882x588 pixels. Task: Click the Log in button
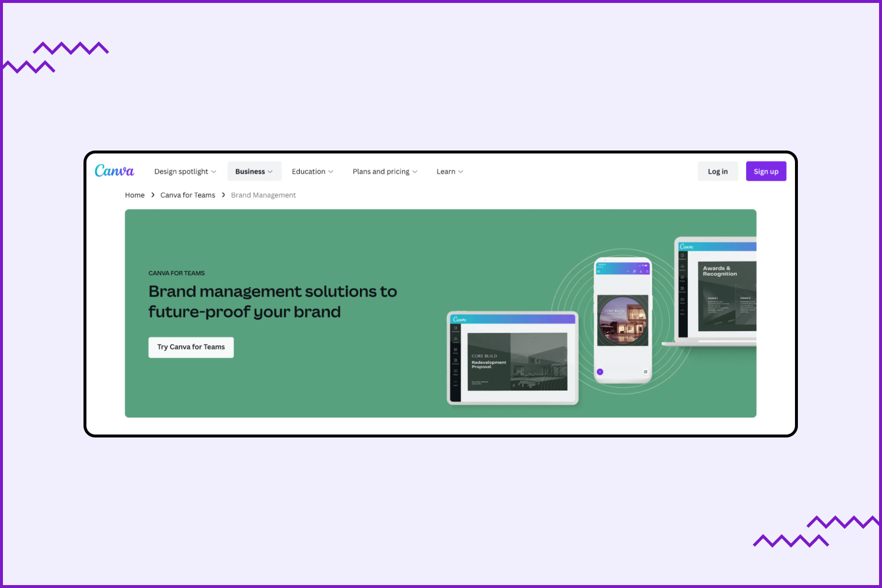(718, 172)
